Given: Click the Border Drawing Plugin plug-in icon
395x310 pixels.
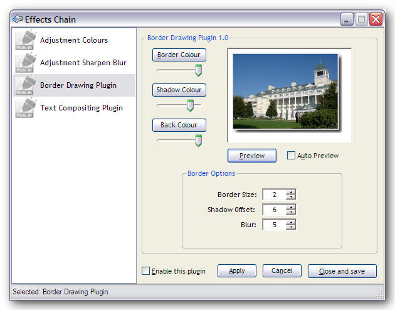Looking at the screenshot, I should pos(26,85).
